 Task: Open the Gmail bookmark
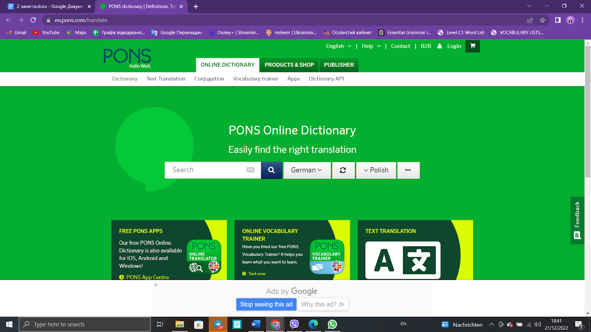[16, 32]
